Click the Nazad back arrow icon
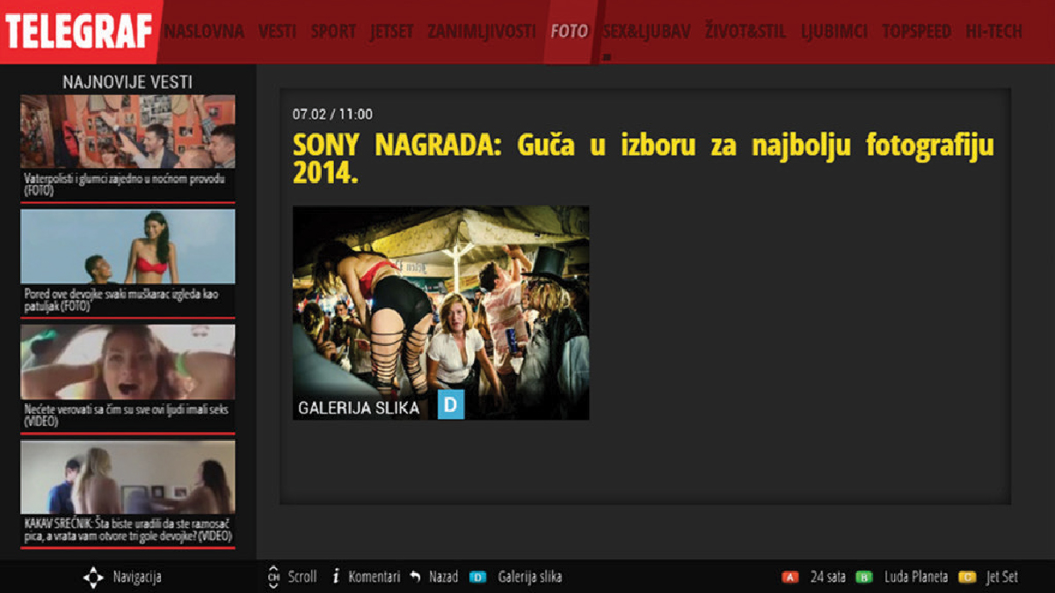This screenshot has width=1055, height=593. (x=415, y=576)
